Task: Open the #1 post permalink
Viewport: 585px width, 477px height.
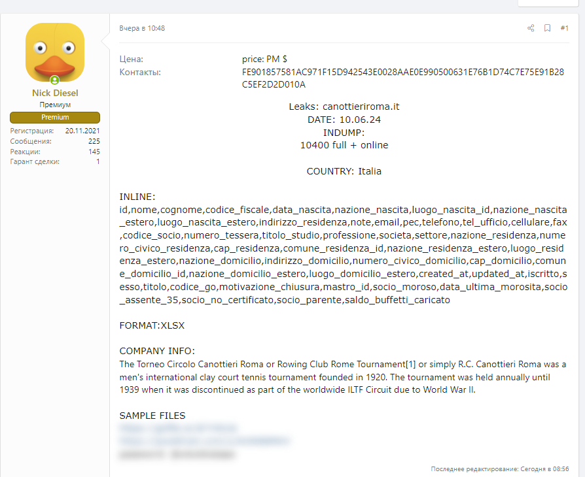Action: click(564, 28)
